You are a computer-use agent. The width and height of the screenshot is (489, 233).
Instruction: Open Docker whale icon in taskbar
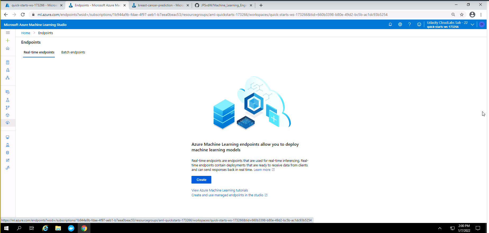(x=71, y=228)
